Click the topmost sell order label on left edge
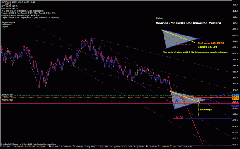The height and width of the screenshot is (149, 240). click(x=7, y=94)
